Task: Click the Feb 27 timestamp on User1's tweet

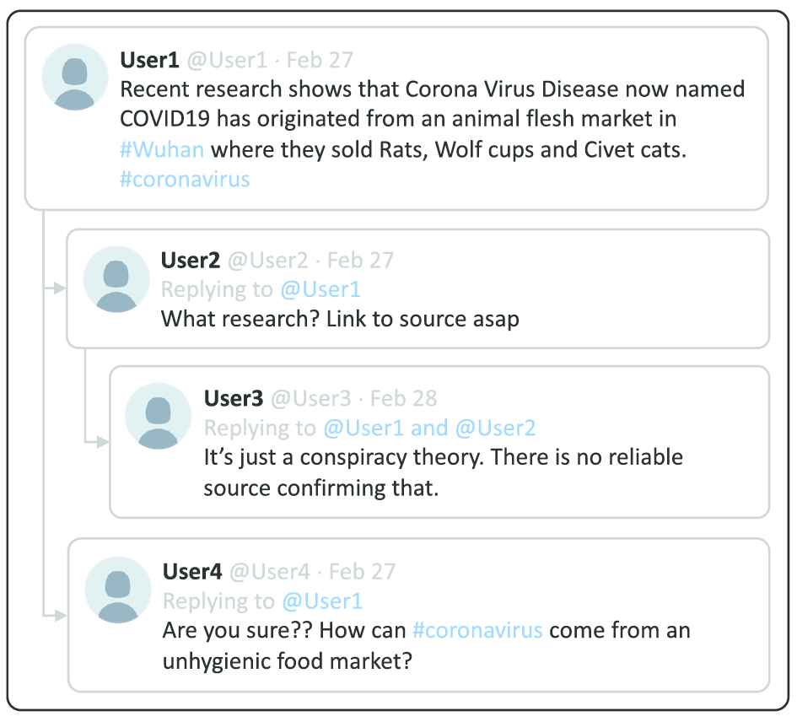Action: tap(320, 60)
